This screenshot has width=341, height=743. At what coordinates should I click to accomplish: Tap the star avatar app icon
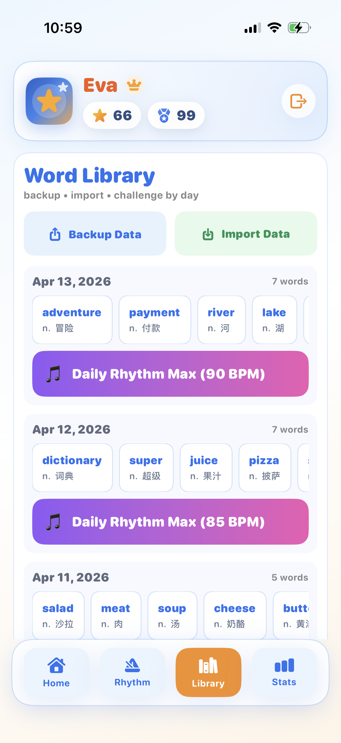49,101
